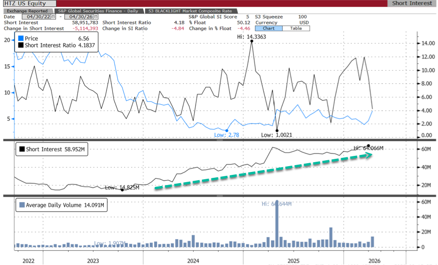This screenshot has width=438, height=265.
Task: Click the Short Interest title button
Action: [x=412, y=3]
